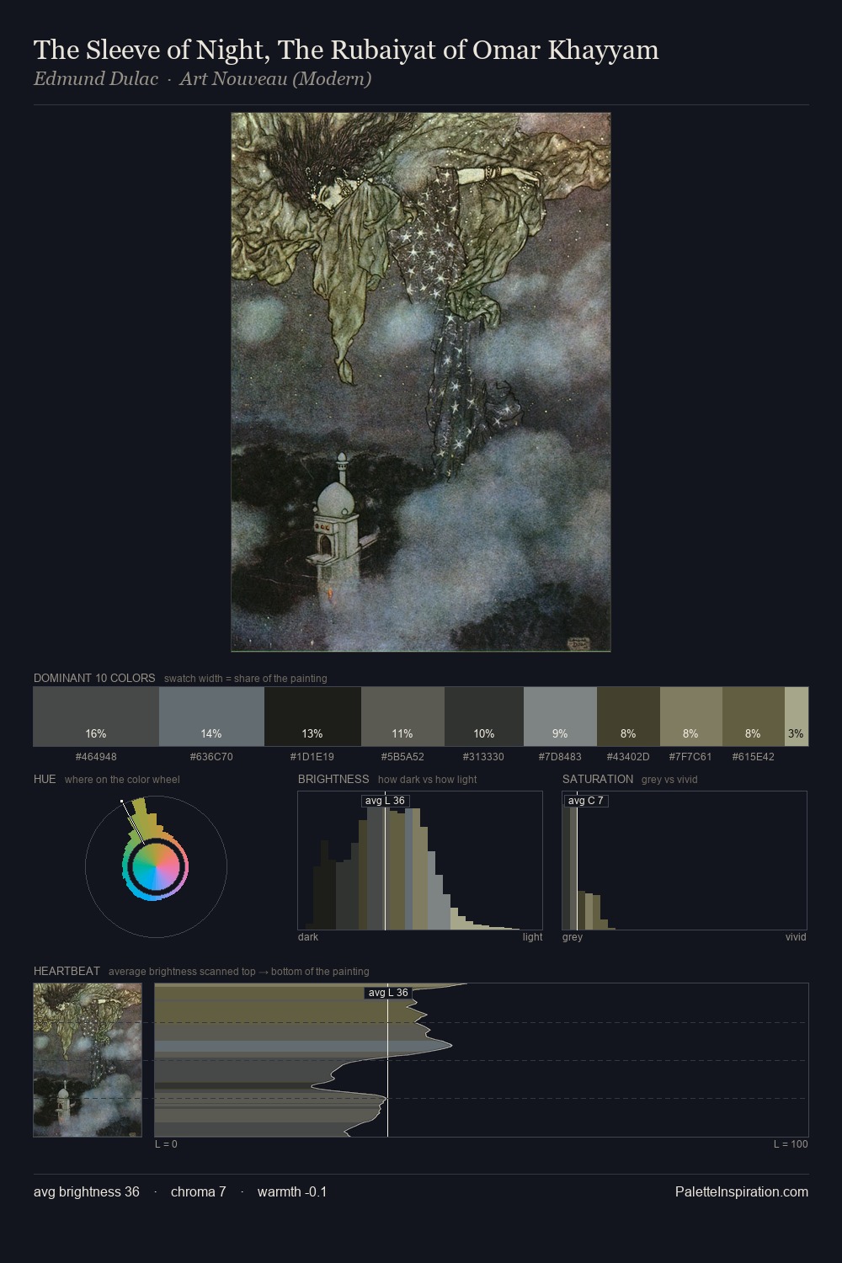842x1263 pixels.
Task: Click the heartbeat painting thumbnail
Action: pyautogui.click(x=88, y=1060)
